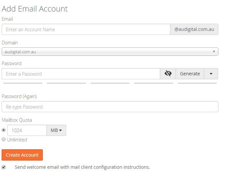Click the Add Email Account heading

pyautogui.click(x=35, y=9)
